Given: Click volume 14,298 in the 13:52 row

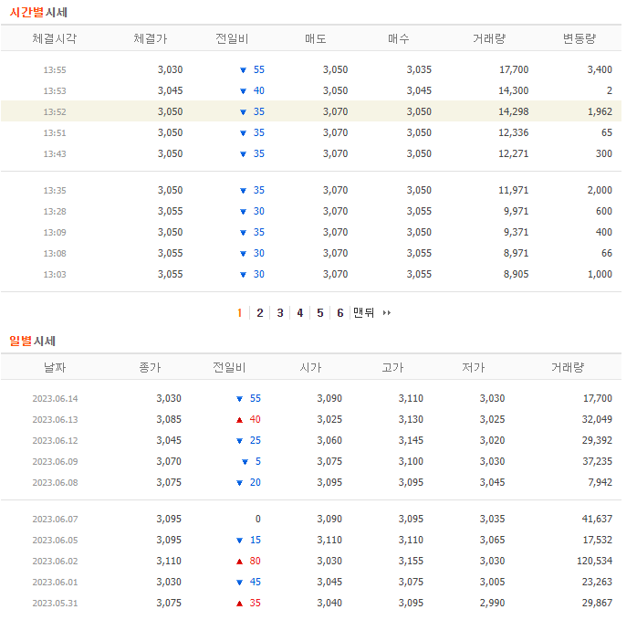Looking at the screenshot, I should [514, 111].
